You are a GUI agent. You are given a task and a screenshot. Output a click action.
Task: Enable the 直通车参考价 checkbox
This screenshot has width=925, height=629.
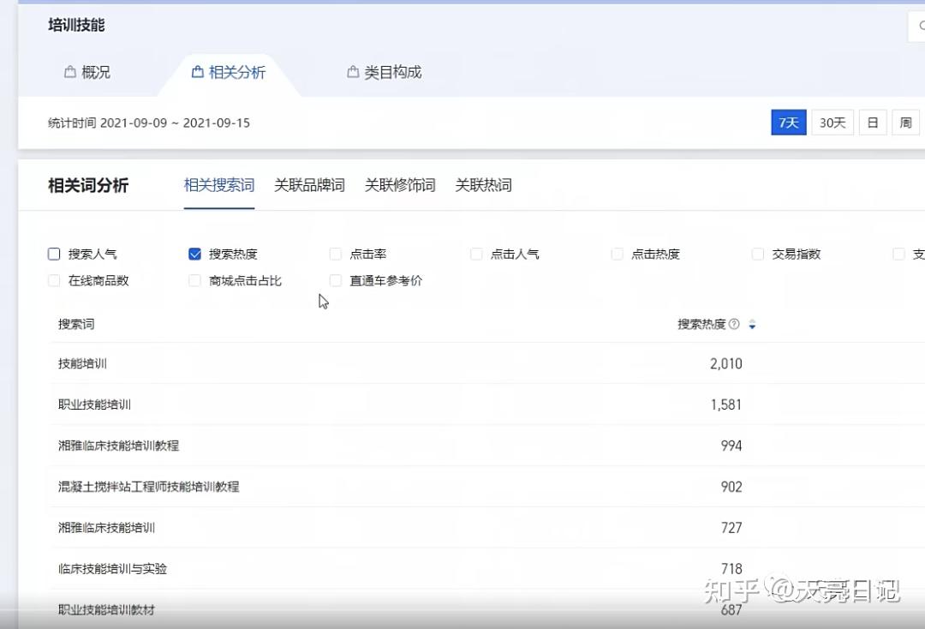(336, 281)
